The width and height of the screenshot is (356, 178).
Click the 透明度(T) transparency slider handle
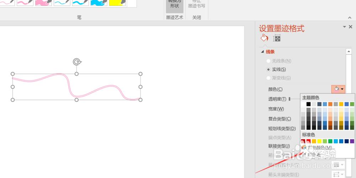[x=289, y=99]
